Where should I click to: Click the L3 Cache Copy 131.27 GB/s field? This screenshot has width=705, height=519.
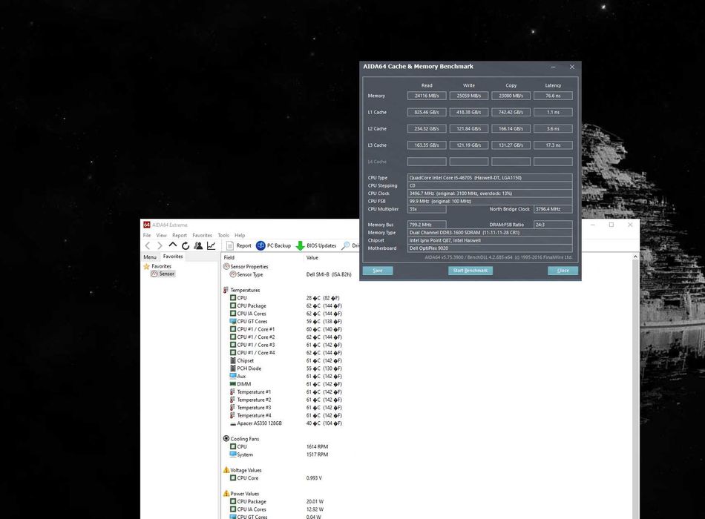(x=511, y=145)
